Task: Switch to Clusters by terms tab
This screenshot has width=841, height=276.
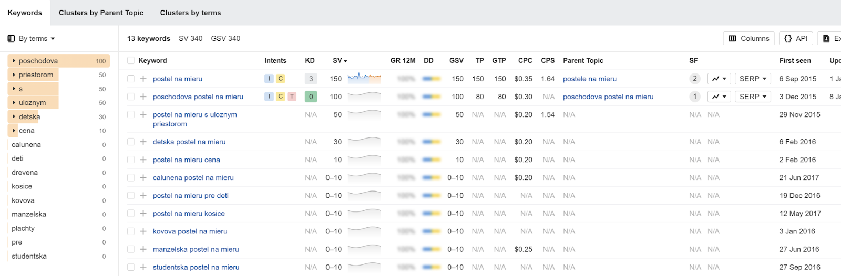Action: coord(190,13)
